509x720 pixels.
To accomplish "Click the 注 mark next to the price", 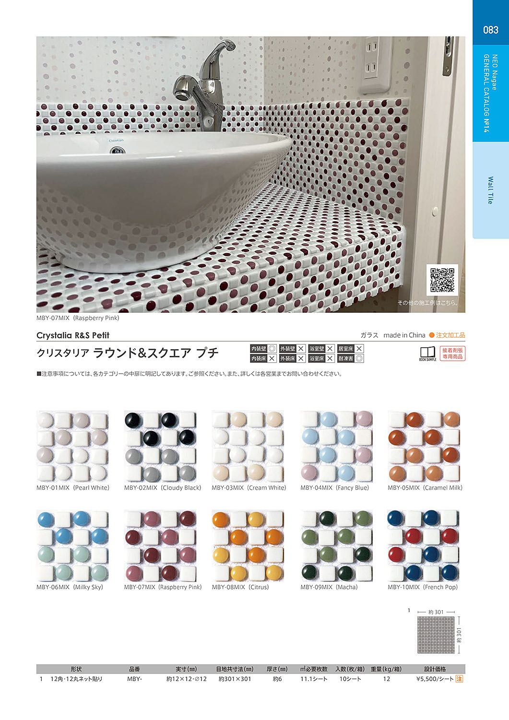I will [x=459, y=679].
